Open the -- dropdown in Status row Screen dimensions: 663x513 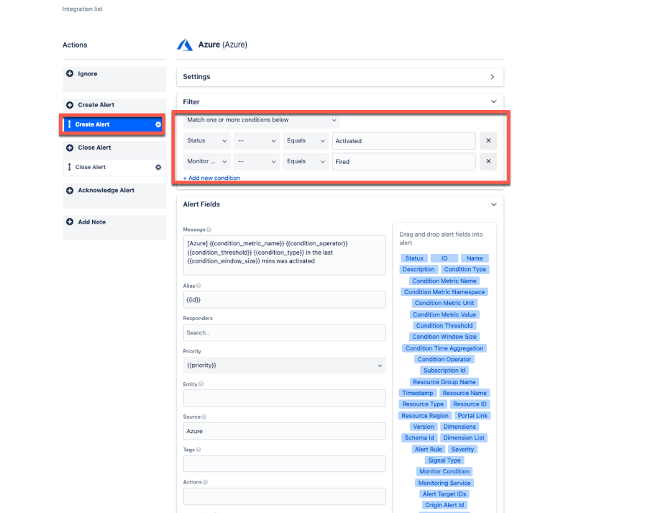(x=256, y=141)
